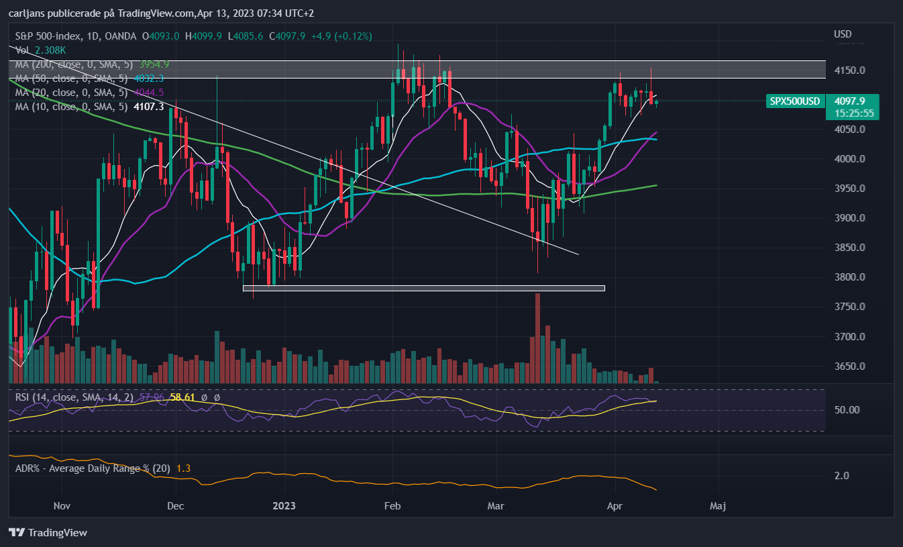Viewport: 903px width, 547px height.
Task: Click the MA 200 indicator legend
Action: 92,64
